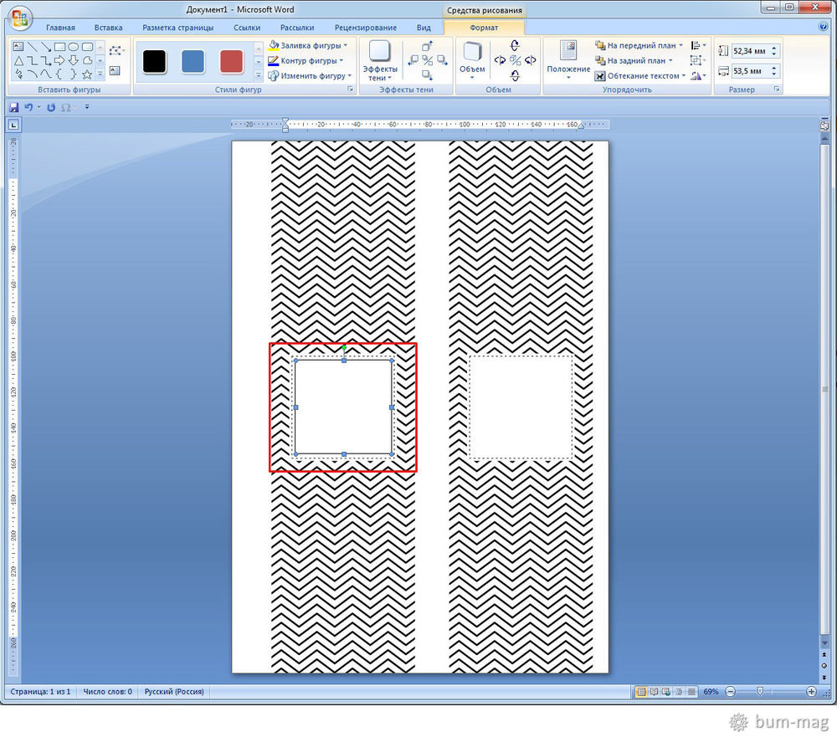Open the Office button menu
This screenshot has height=737, width=837.
coord(20,18)
